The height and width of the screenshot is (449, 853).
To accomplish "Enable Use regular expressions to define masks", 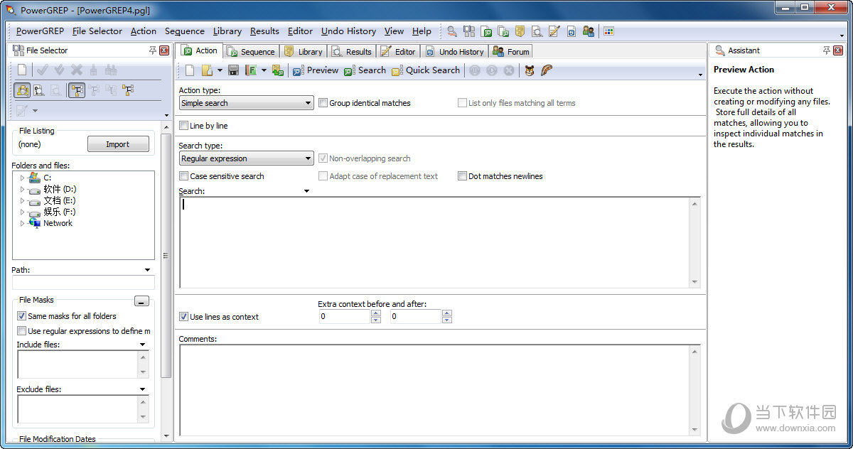I will 21,331.
